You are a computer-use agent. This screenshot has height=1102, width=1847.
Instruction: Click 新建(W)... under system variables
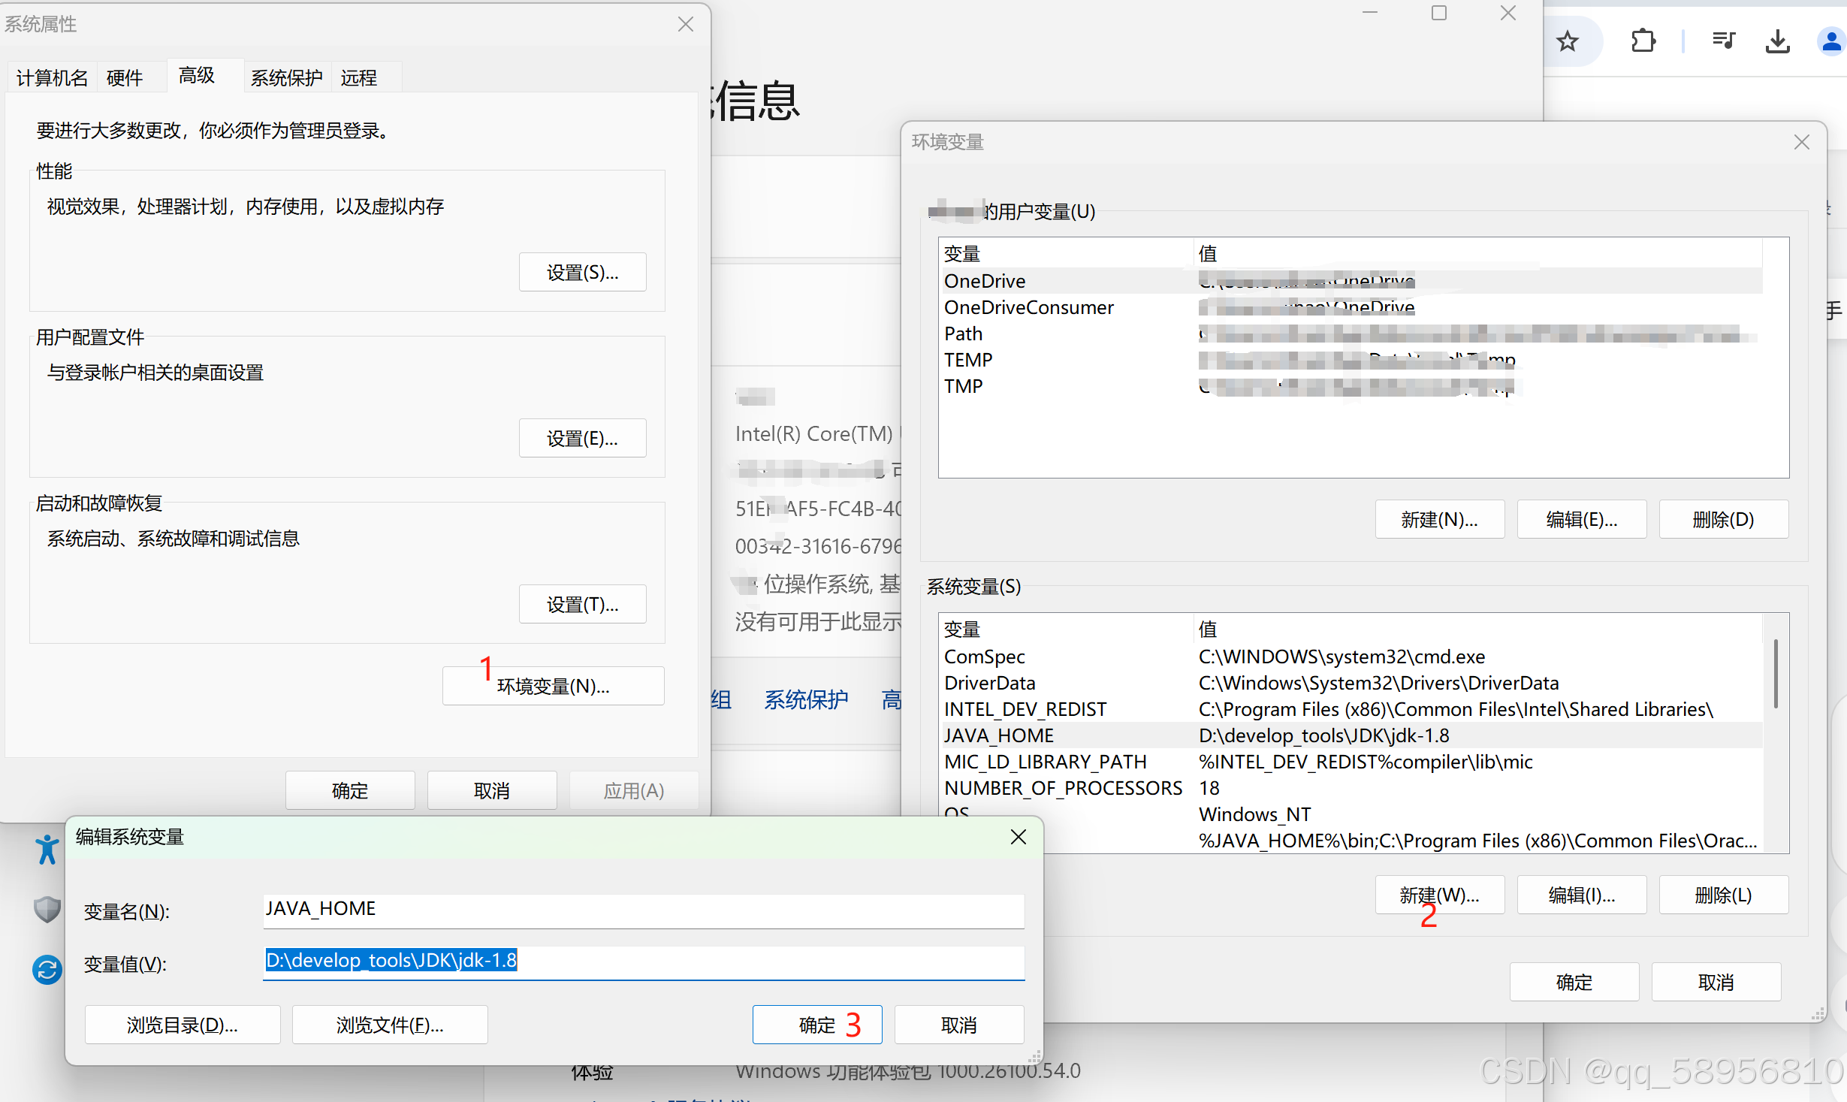[1439, 895]
